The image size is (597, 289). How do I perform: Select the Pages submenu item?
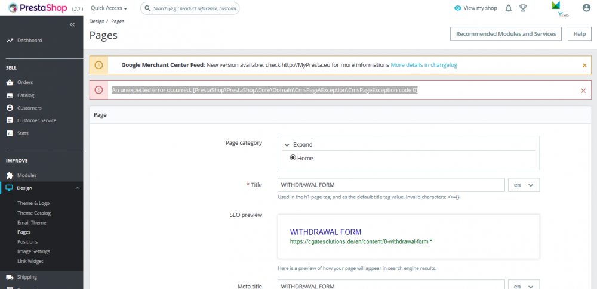tap(24, 232)
